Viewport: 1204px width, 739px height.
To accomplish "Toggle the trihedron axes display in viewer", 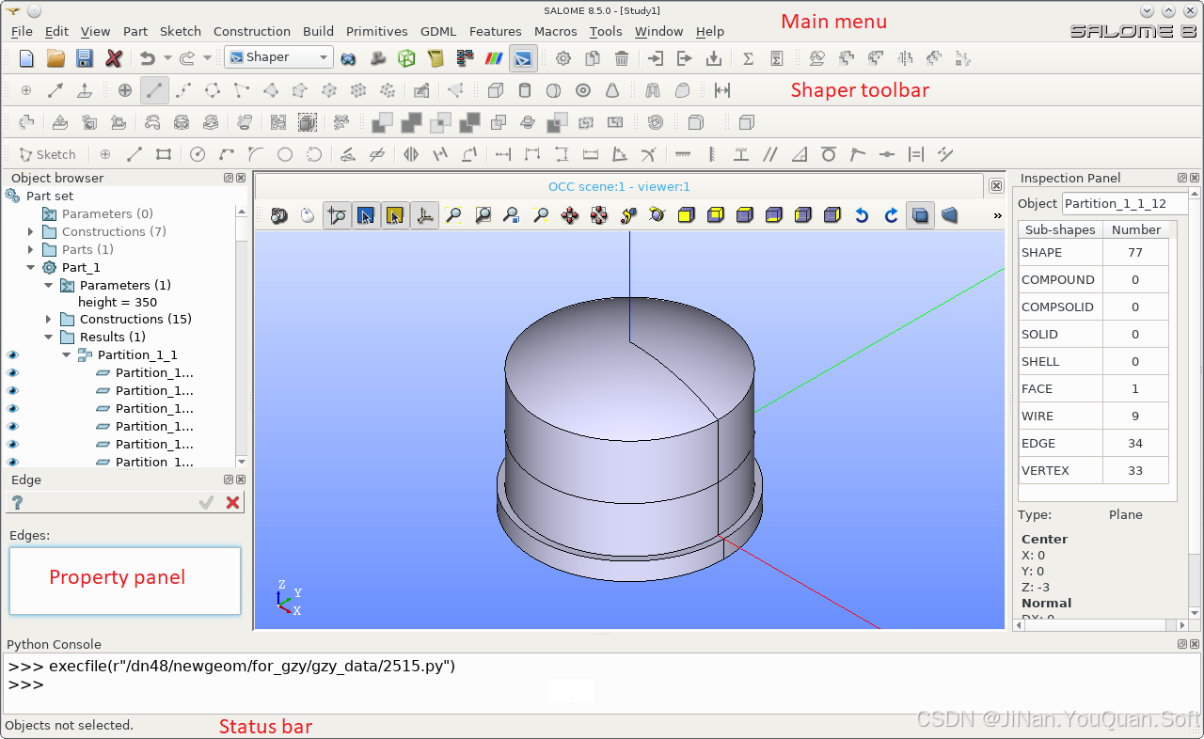I will coord(424,215).
